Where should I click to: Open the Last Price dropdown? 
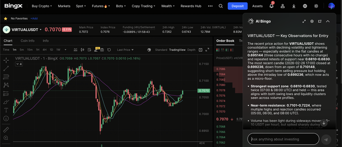pos(125,50)
